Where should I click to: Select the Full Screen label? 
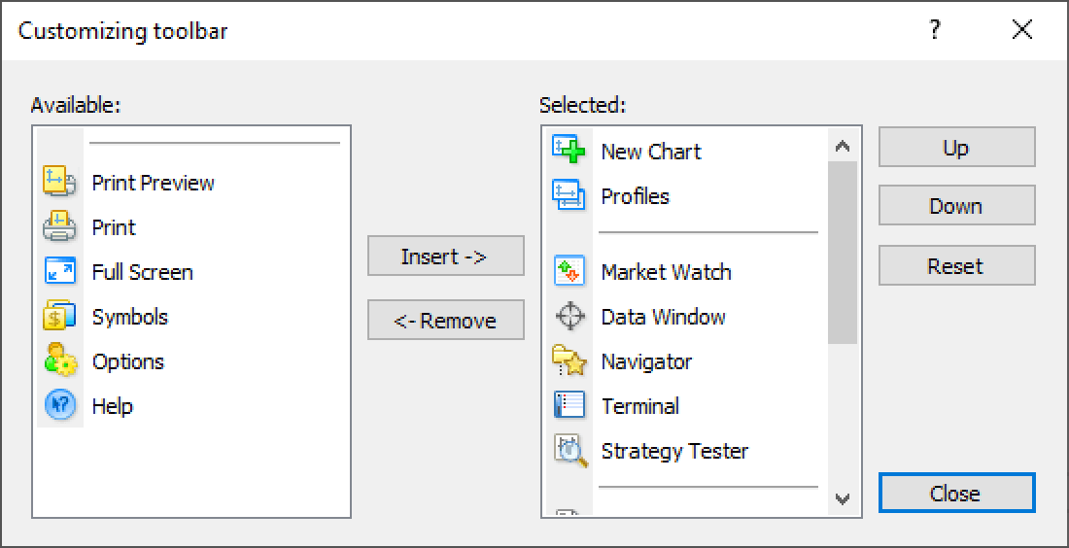coord(143,272)
